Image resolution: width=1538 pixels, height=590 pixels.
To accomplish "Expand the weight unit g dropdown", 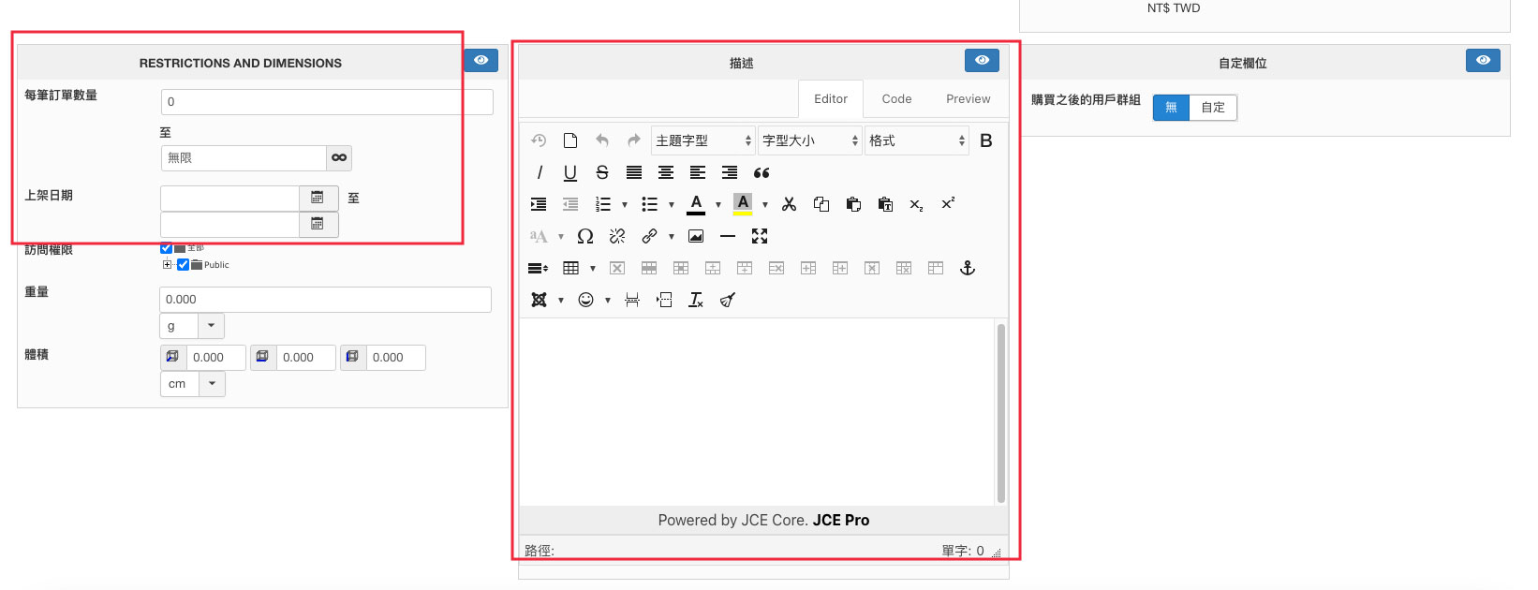I will point(212,326).
